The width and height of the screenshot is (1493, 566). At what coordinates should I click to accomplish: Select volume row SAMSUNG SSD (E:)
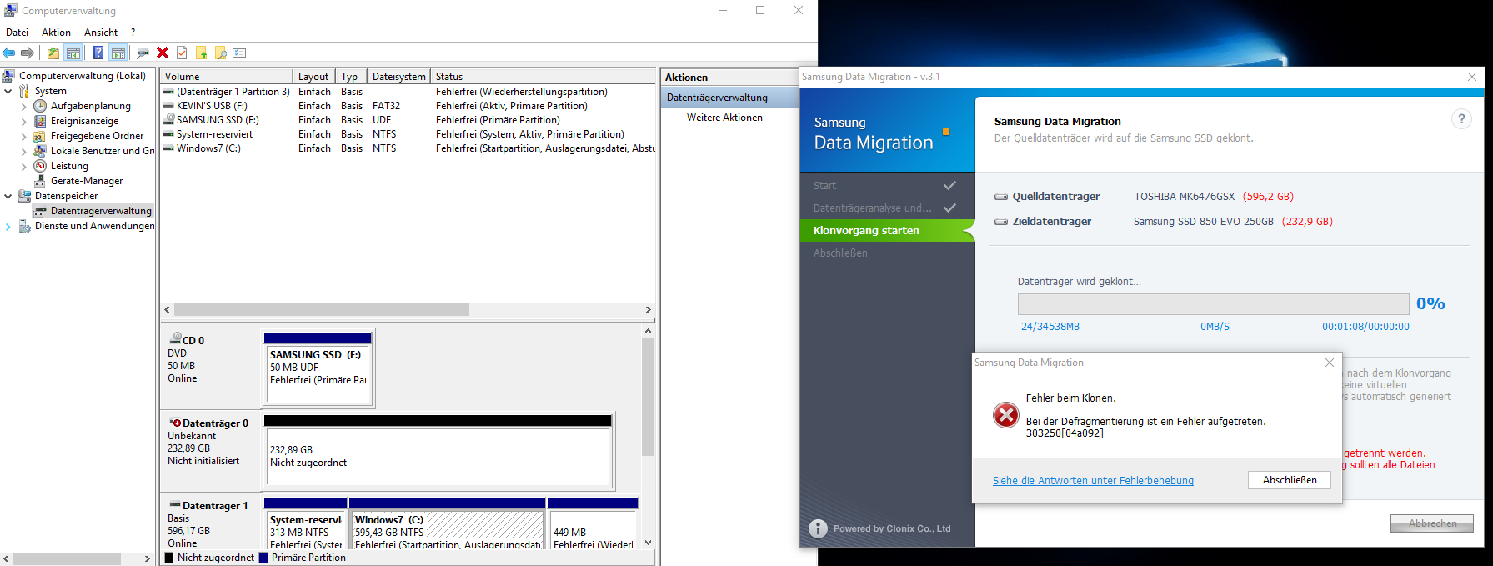pos(408,120)
